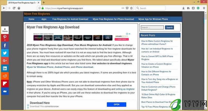Open the downloads arrow icon
The image size is (208, 111).
(184, 8)
